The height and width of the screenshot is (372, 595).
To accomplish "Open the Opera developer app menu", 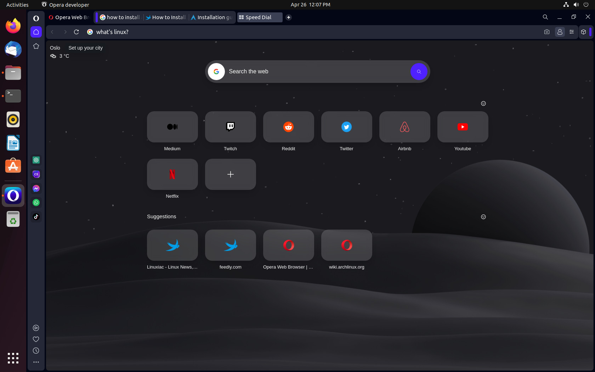I will click(x=65, y=5).
